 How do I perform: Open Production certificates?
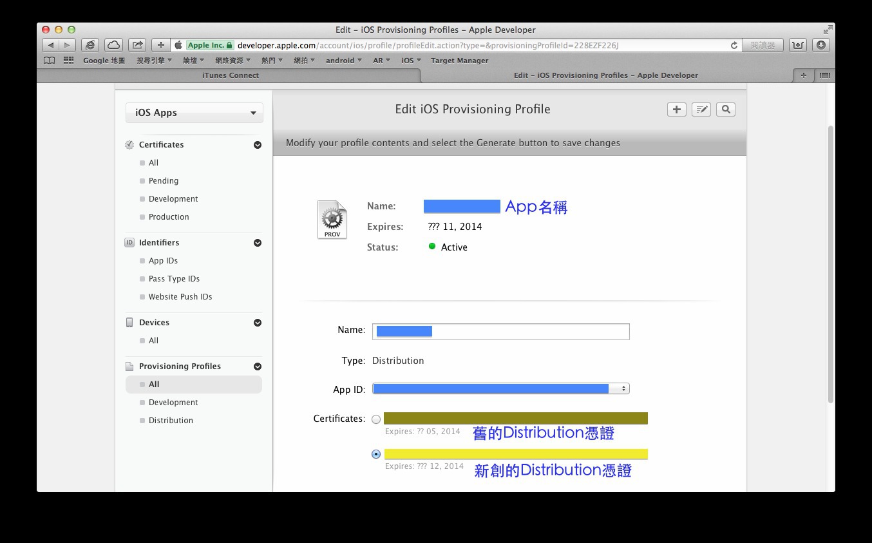point(169,217)
